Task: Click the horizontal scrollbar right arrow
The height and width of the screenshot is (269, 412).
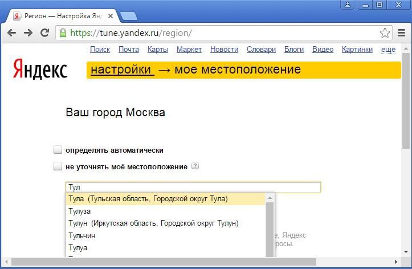Action: click(395, 262)
